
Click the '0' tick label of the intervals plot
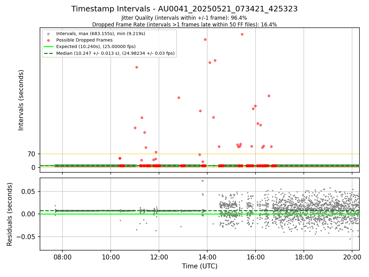[34, 167]
